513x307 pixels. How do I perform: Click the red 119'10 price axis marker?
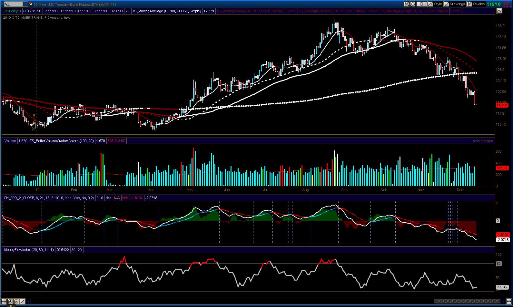[502, 105]
